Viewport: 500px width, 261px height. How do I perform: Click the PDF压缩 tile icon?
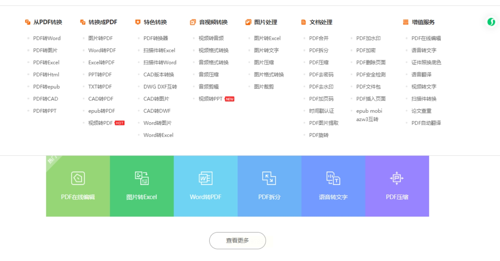coord(397,178)
